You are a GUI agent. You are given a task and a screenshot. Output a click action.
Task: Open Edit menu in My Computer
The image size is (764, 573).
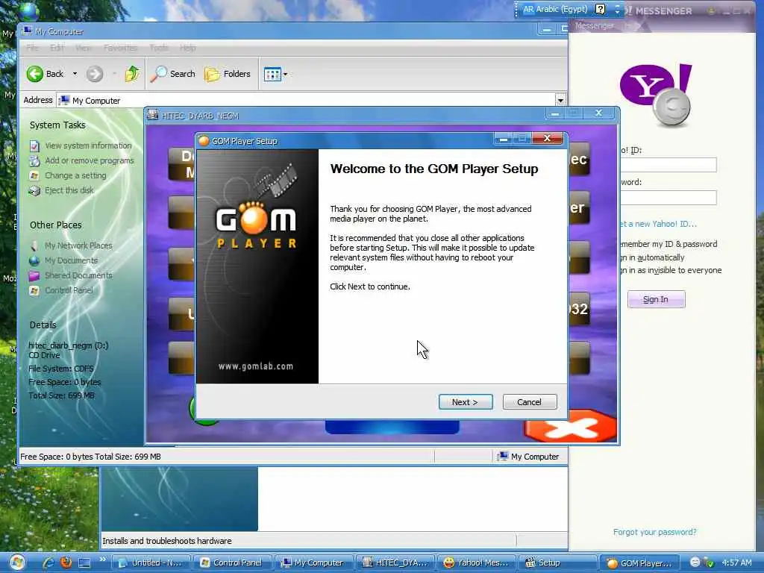click(x=57, y=48)
